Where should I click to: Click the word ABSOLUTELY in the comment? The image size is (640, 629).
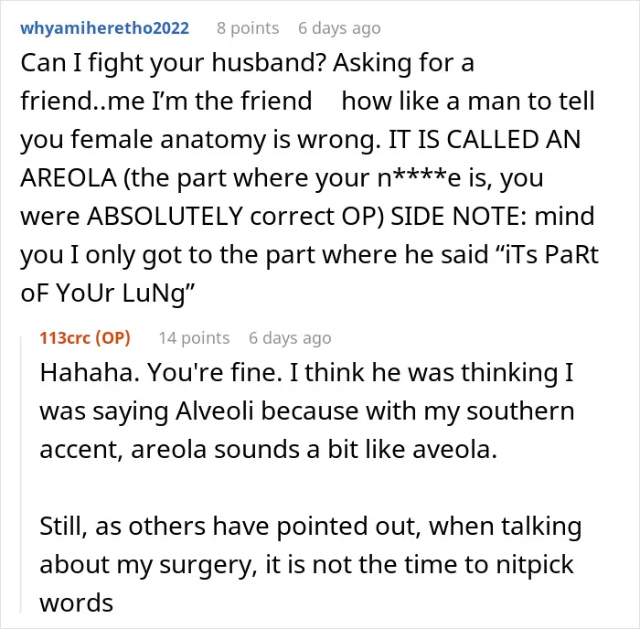(x=165, y=217)
